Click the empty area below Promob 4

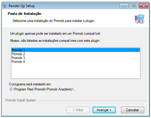[x=76, y=71]
